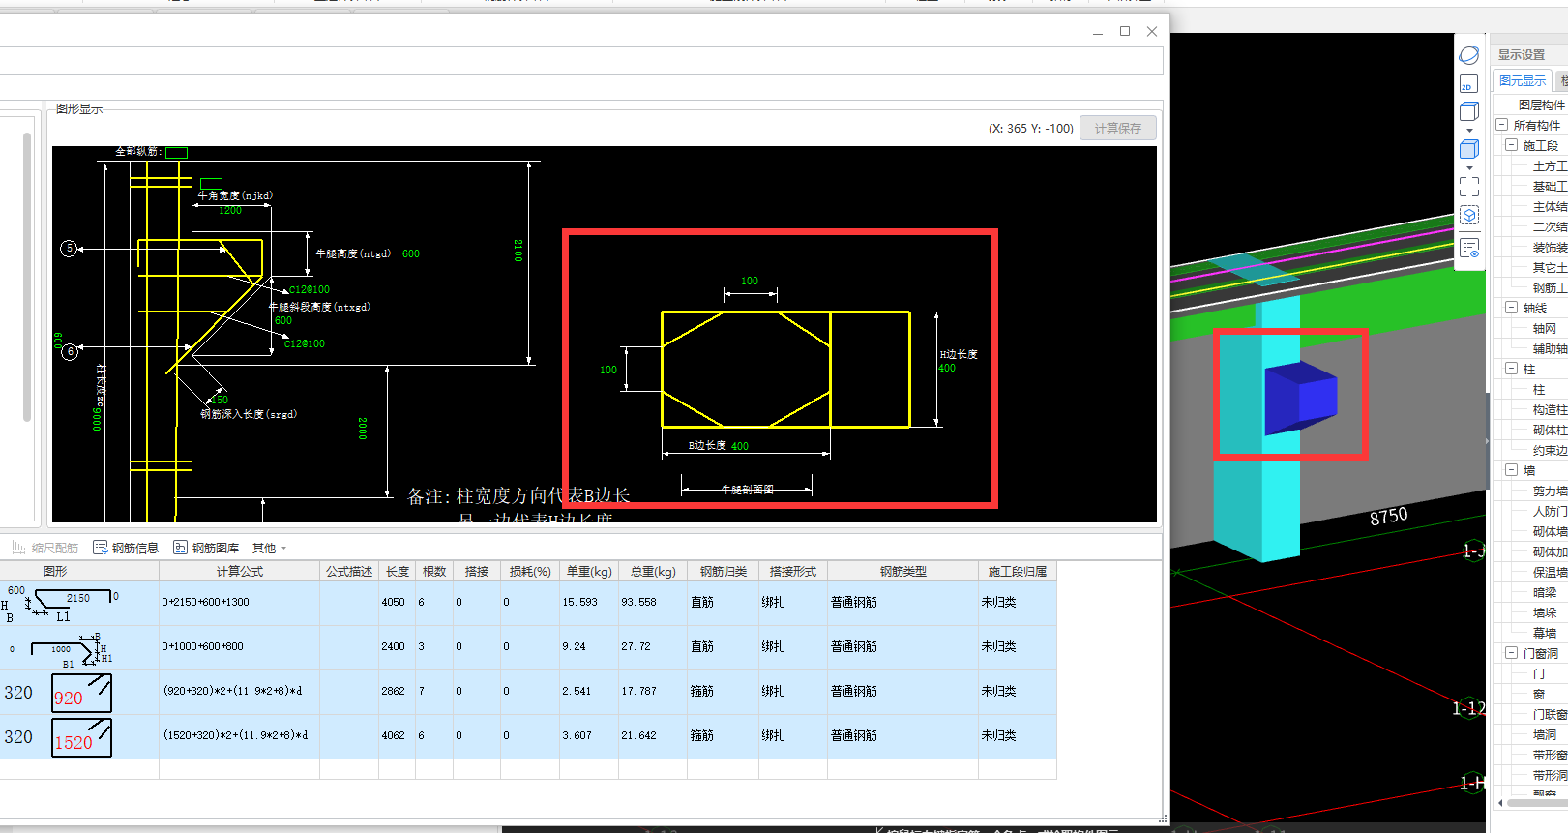Click the 牛腿高度 value 600
The width and height of the screenshot is (1568, 833).
click(x=411, y=253)
